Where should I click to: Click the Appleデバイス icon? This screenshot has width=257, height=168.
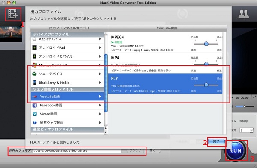[x=34, y=39]
